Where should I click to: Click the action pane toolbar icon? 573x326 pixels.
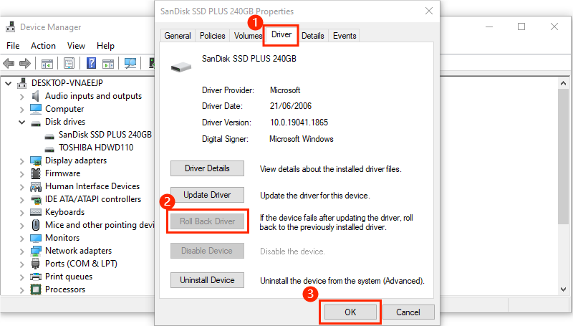(108, 64)
